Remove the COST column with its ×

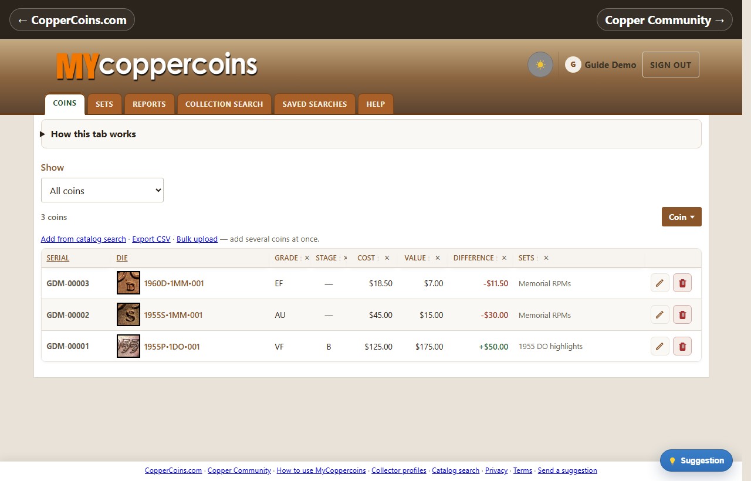coord(387,258)
